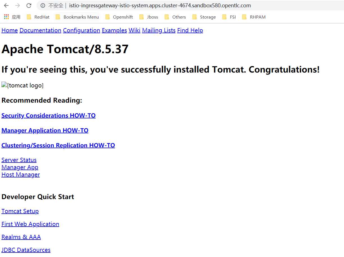Open the JDBC DataSources link

(x=26, y=250)
